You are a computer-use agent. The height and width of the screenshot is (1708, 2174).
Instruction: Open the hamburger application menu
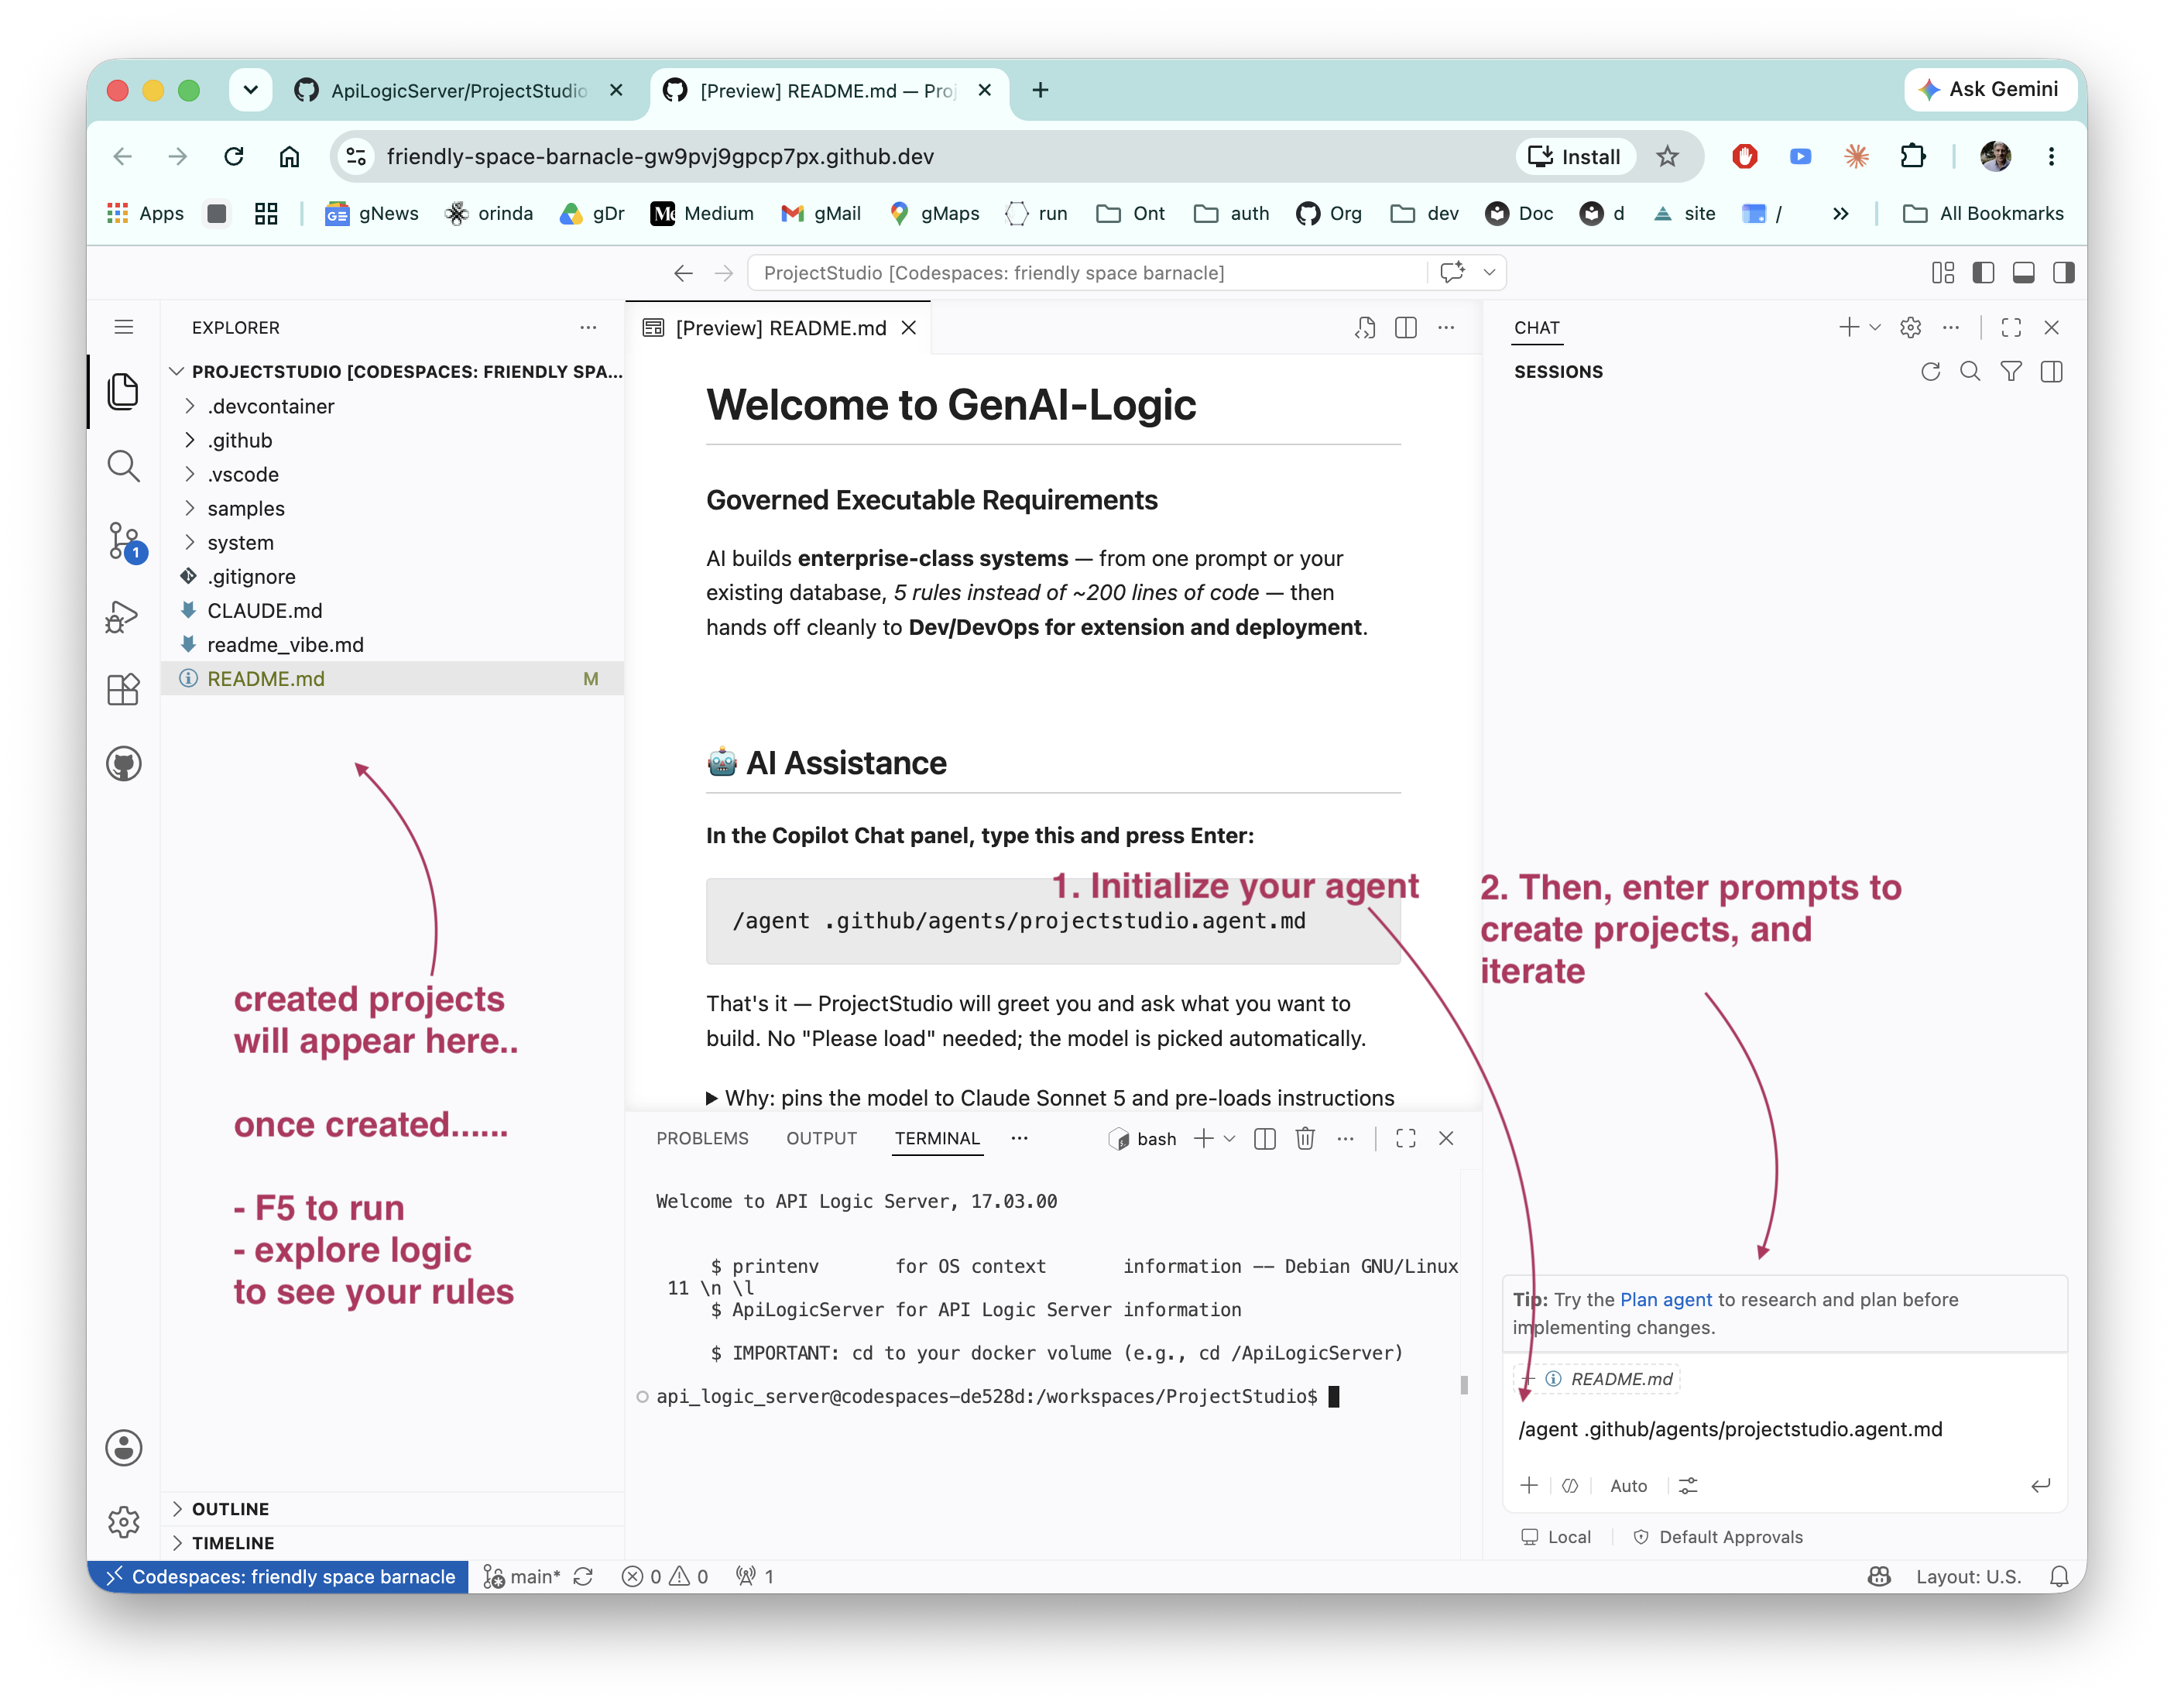(x=123, y=327)
